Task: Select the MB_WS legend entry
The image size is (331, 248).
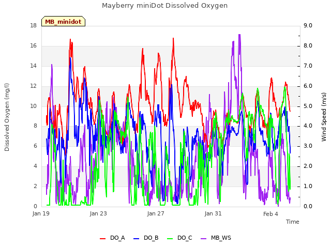Action: [216, 238]
